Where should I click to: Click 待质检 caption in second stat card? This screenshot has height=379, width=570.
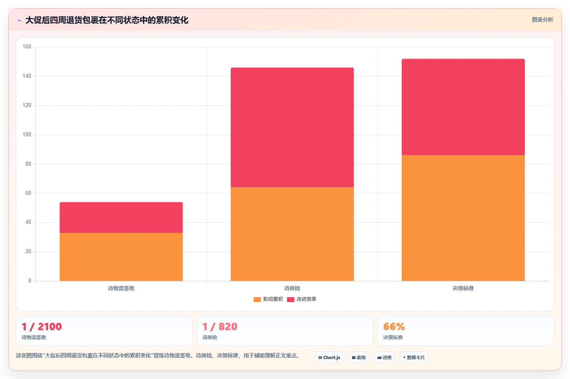pos(210,337)
